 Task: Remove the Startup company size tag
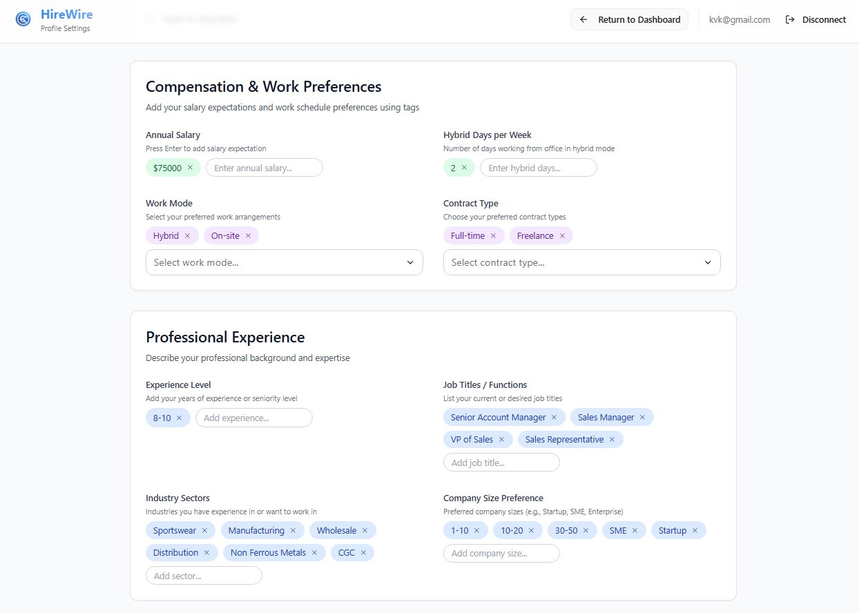(695, 530)
